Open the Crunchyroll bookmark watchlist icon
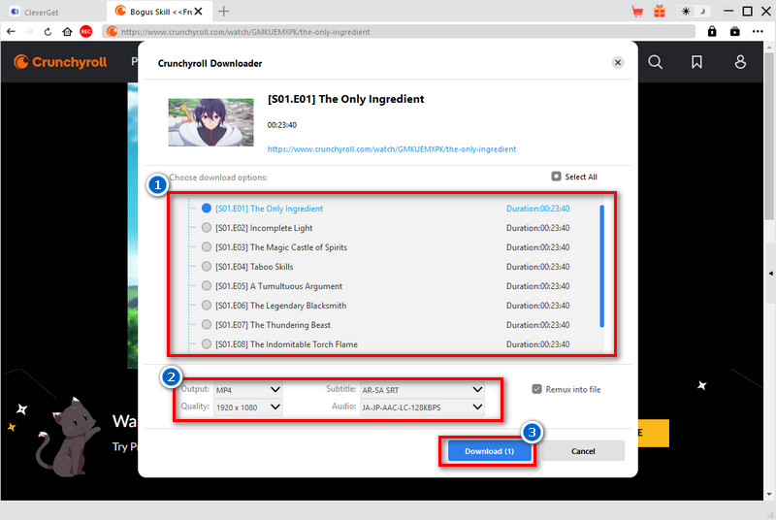Screen dimensions: 776x520 (696, 62)
